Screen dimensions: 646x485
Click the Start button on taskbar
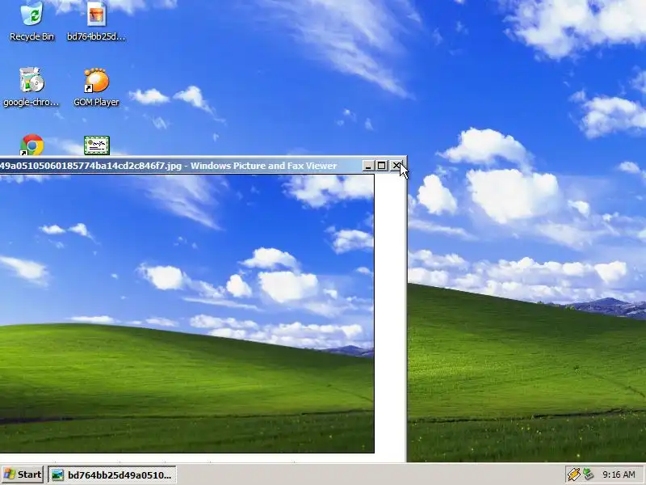tap(23, 474)
